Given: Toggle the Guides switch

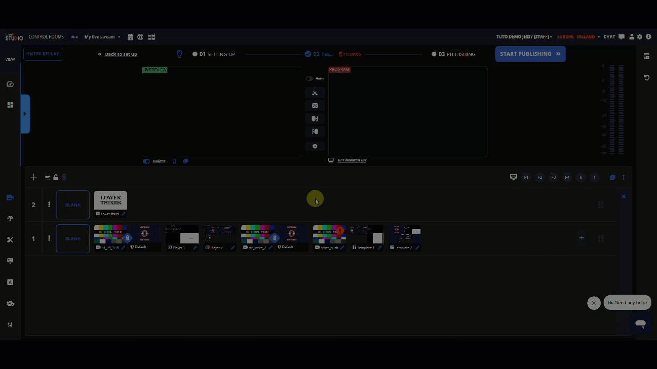Looking at the screenshot, I should point(146,161).
